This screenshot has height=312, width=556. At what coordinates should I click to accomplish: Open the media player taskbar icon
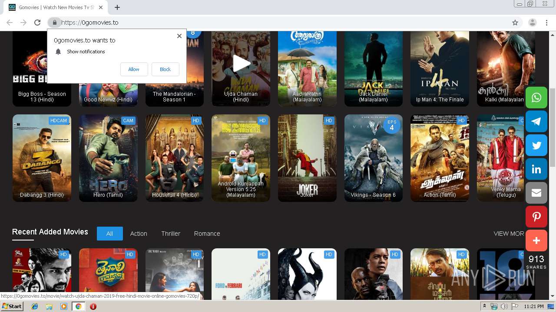64,306
